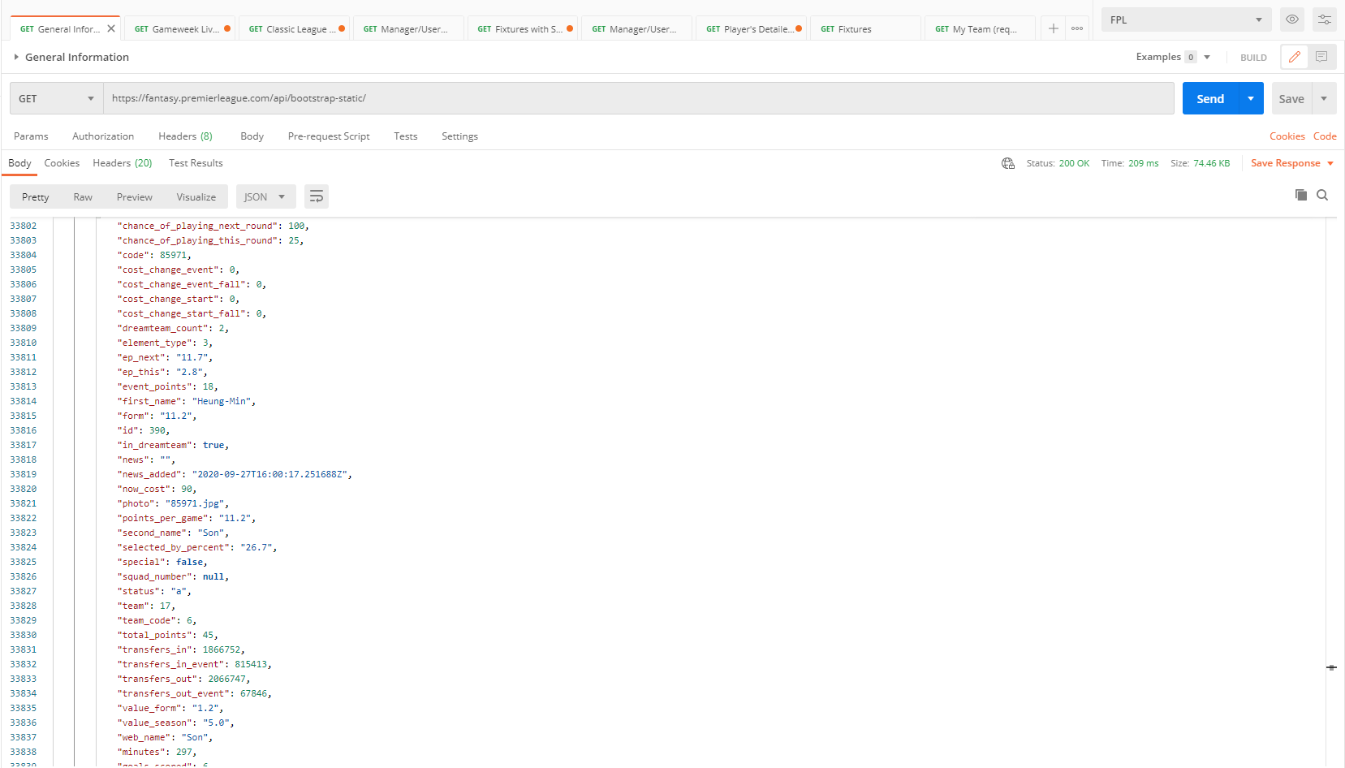Viewport: 1345px width, 768px height.
Task: Click the "selected_by_percent": "26.7" line
Action: (197, 547)
